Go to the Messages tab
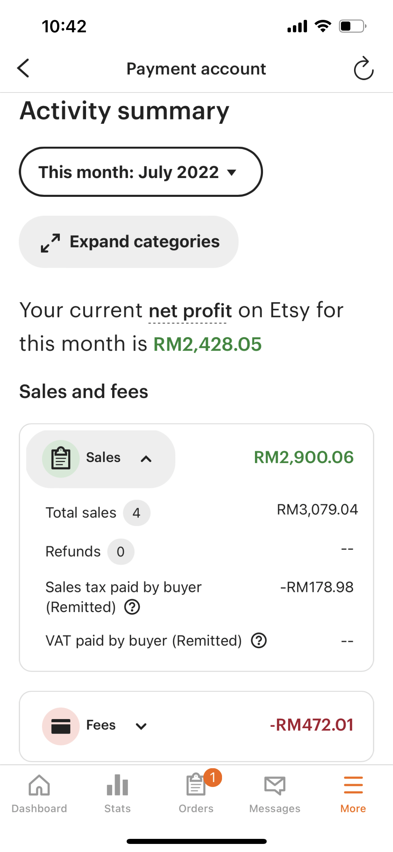393x852 pixels. point(275,793)
